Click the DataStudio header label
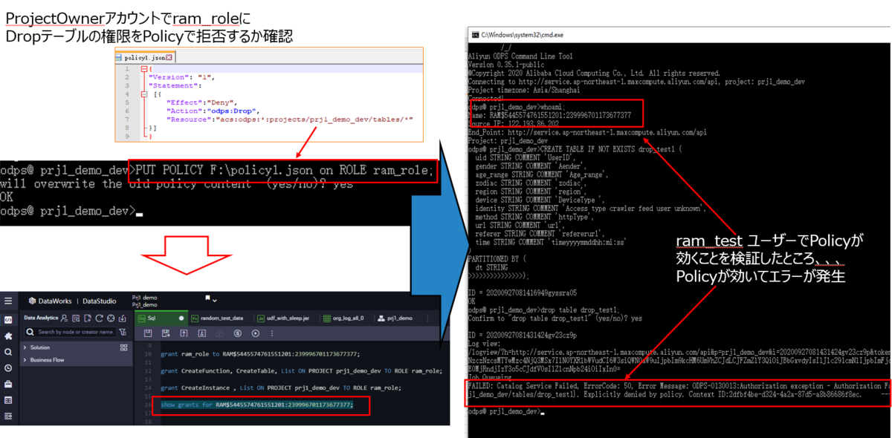 point(99,301)
